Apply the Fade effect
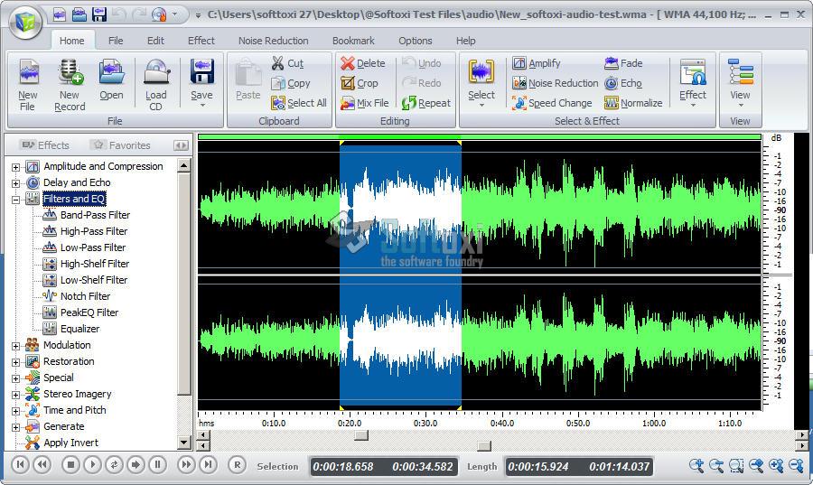 623,63
